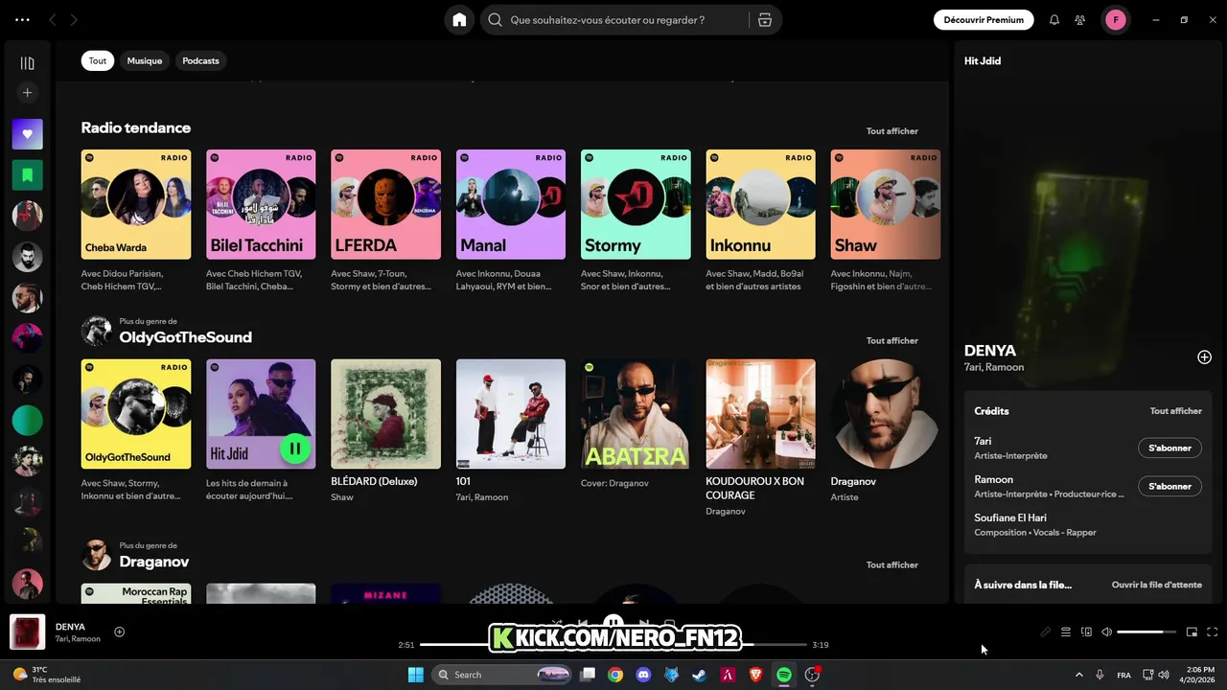Open the queue icon in player bar

click(1066, 632)
